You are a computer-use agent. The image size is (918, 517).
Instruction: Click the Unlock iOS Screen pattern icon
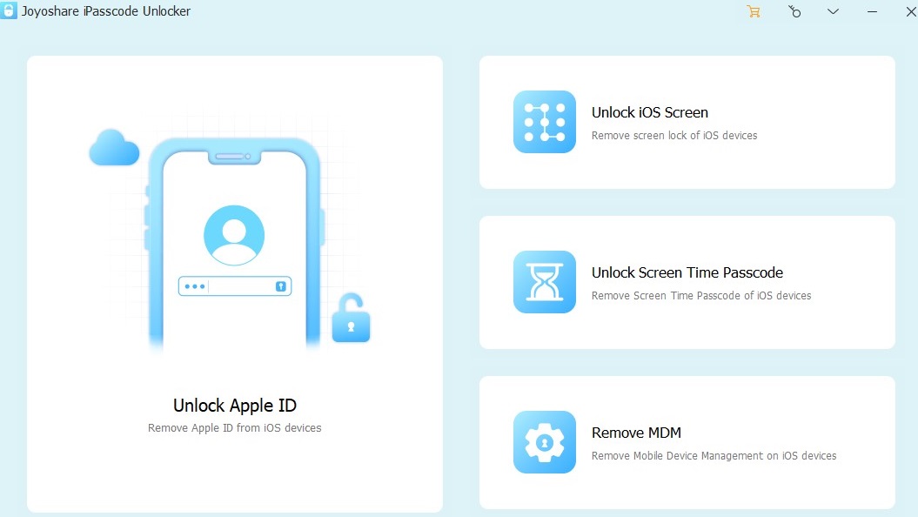tap(545, 122)
